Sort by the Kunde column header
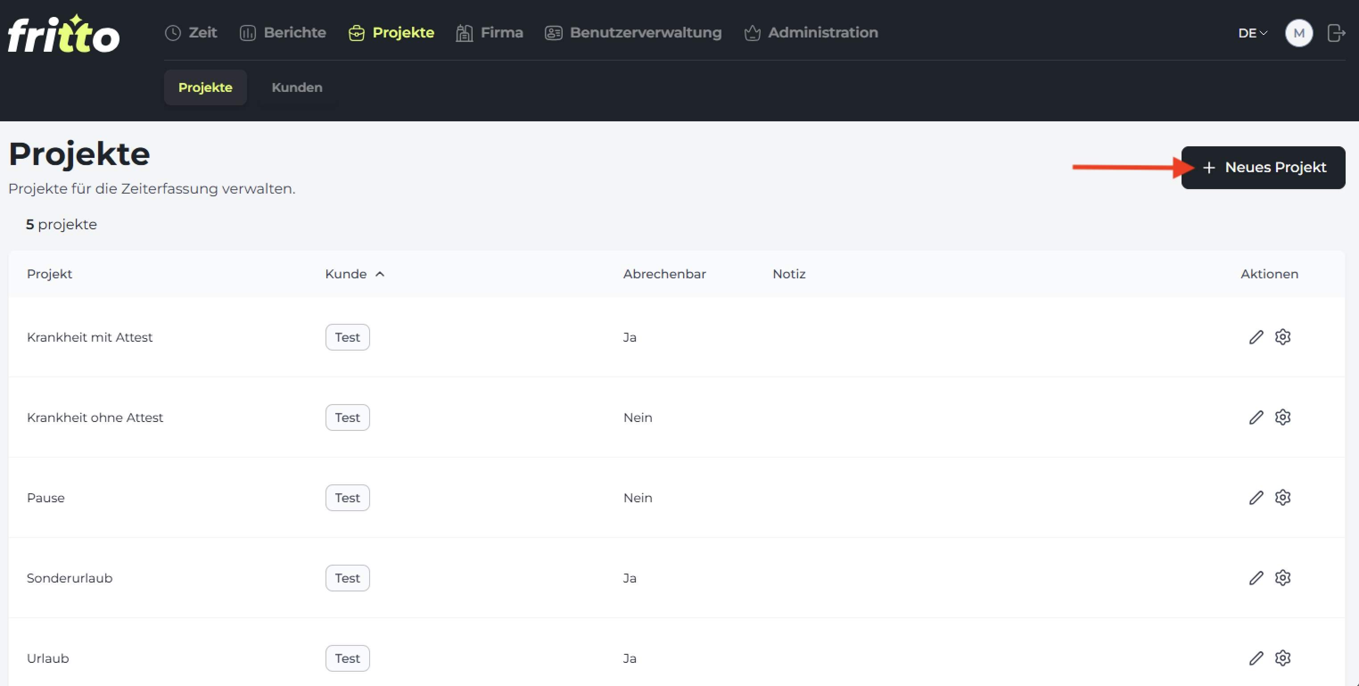The image size is (1359, 686). click(354, 274)
